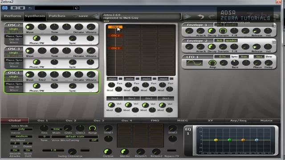Toggle small box beside second main lane

[138, 79]
